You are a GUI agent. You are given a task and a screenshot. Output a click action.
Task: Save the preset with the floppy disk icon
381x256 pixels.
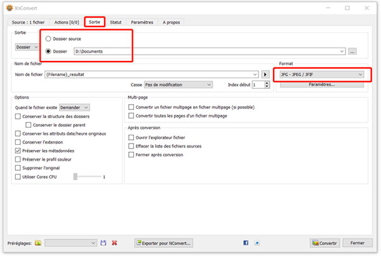coord(104,243)
